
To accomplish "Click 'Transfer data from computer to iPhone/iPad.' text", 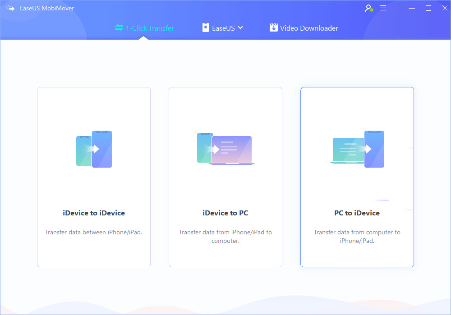I will pyautogui.click(x=357, y=237).
